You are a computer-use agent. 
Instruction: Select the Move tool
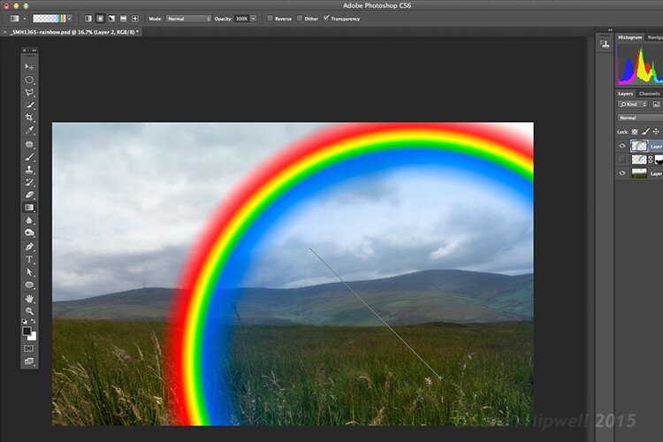pos(29,67)
